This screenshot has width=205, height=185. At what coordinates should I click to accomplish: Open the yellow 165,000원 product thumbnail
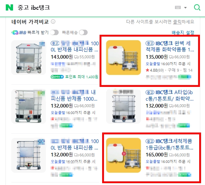click(124, 155)
